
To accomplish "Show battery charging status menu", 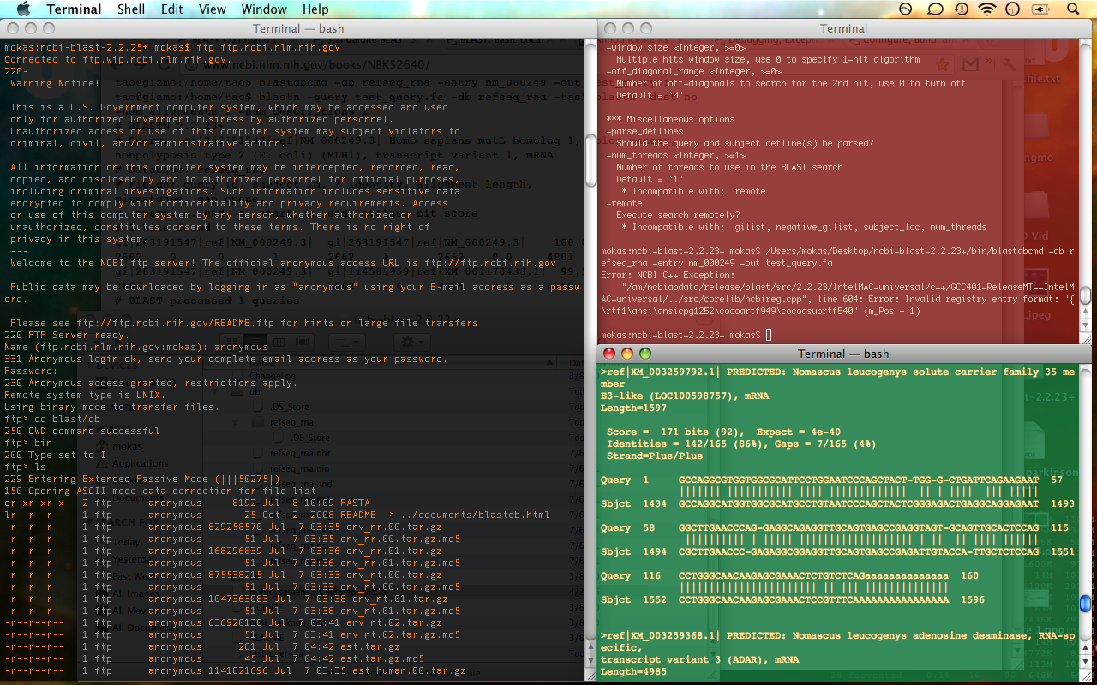I will pyautogui.click(x=1041, y=9).
